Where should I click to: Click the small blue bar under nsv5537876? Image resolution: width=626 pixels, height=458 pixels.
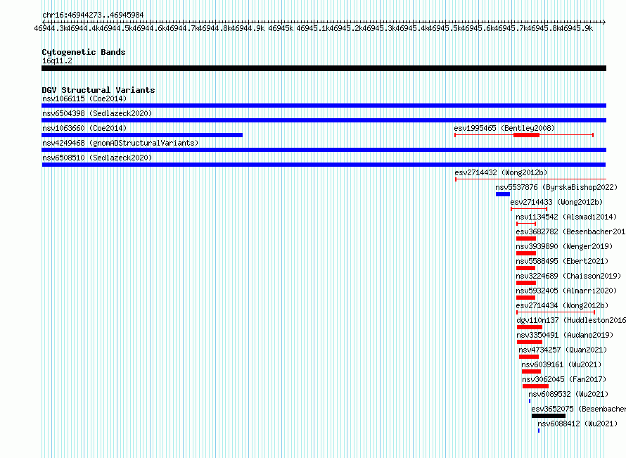[x=503, y=194]
